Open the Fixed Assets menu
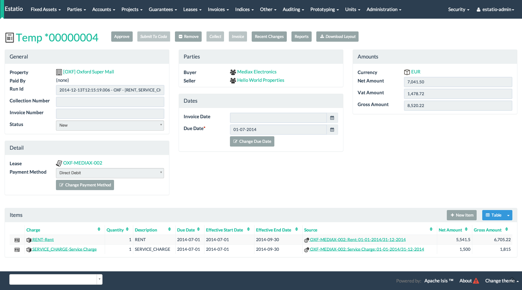The width and height of the screenshot is (522, 290). (x=46, y=9)
